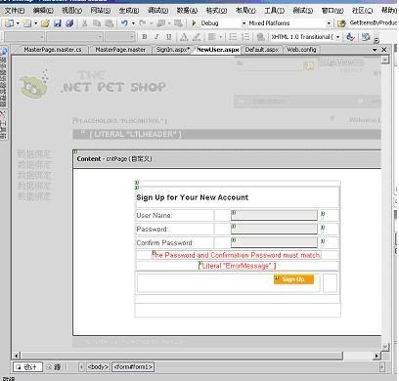Click the Confirm Password text box
The height and width of the screenshot is (381, 399).
pos(274,242)
